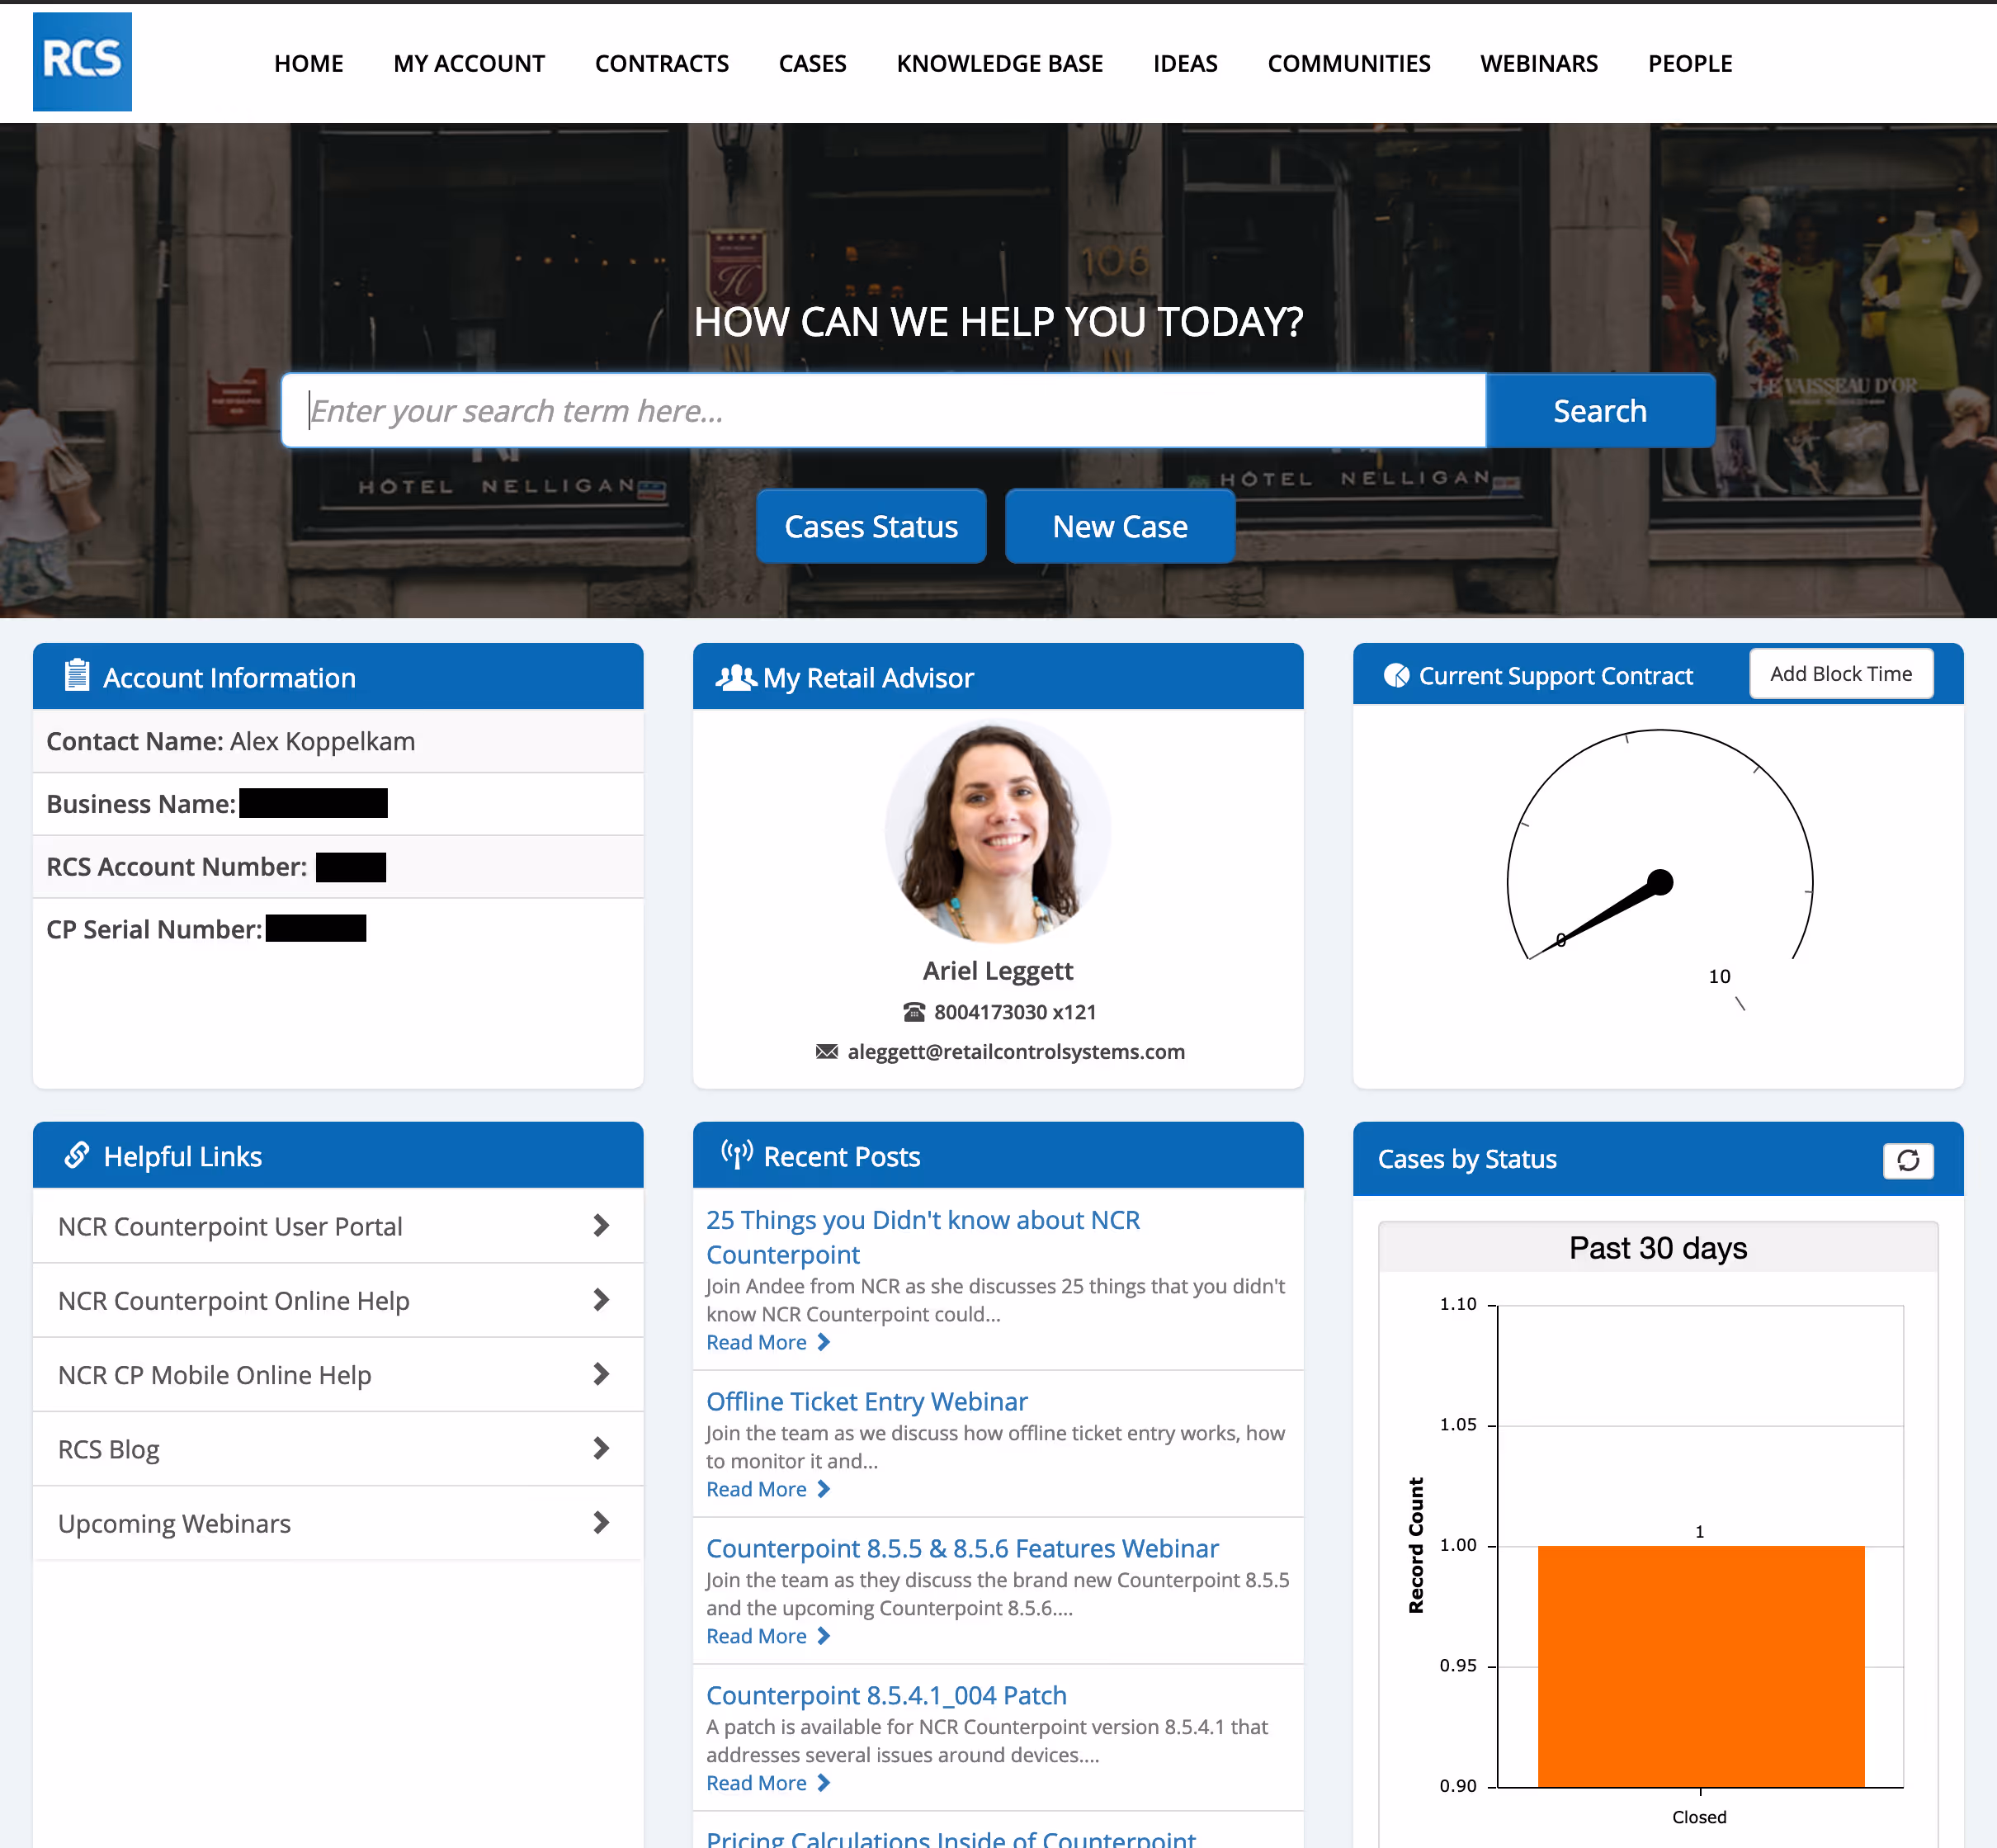Open NCR Counterpoint User Portal link
1997x1848 pixels.
coord(230,1226)
